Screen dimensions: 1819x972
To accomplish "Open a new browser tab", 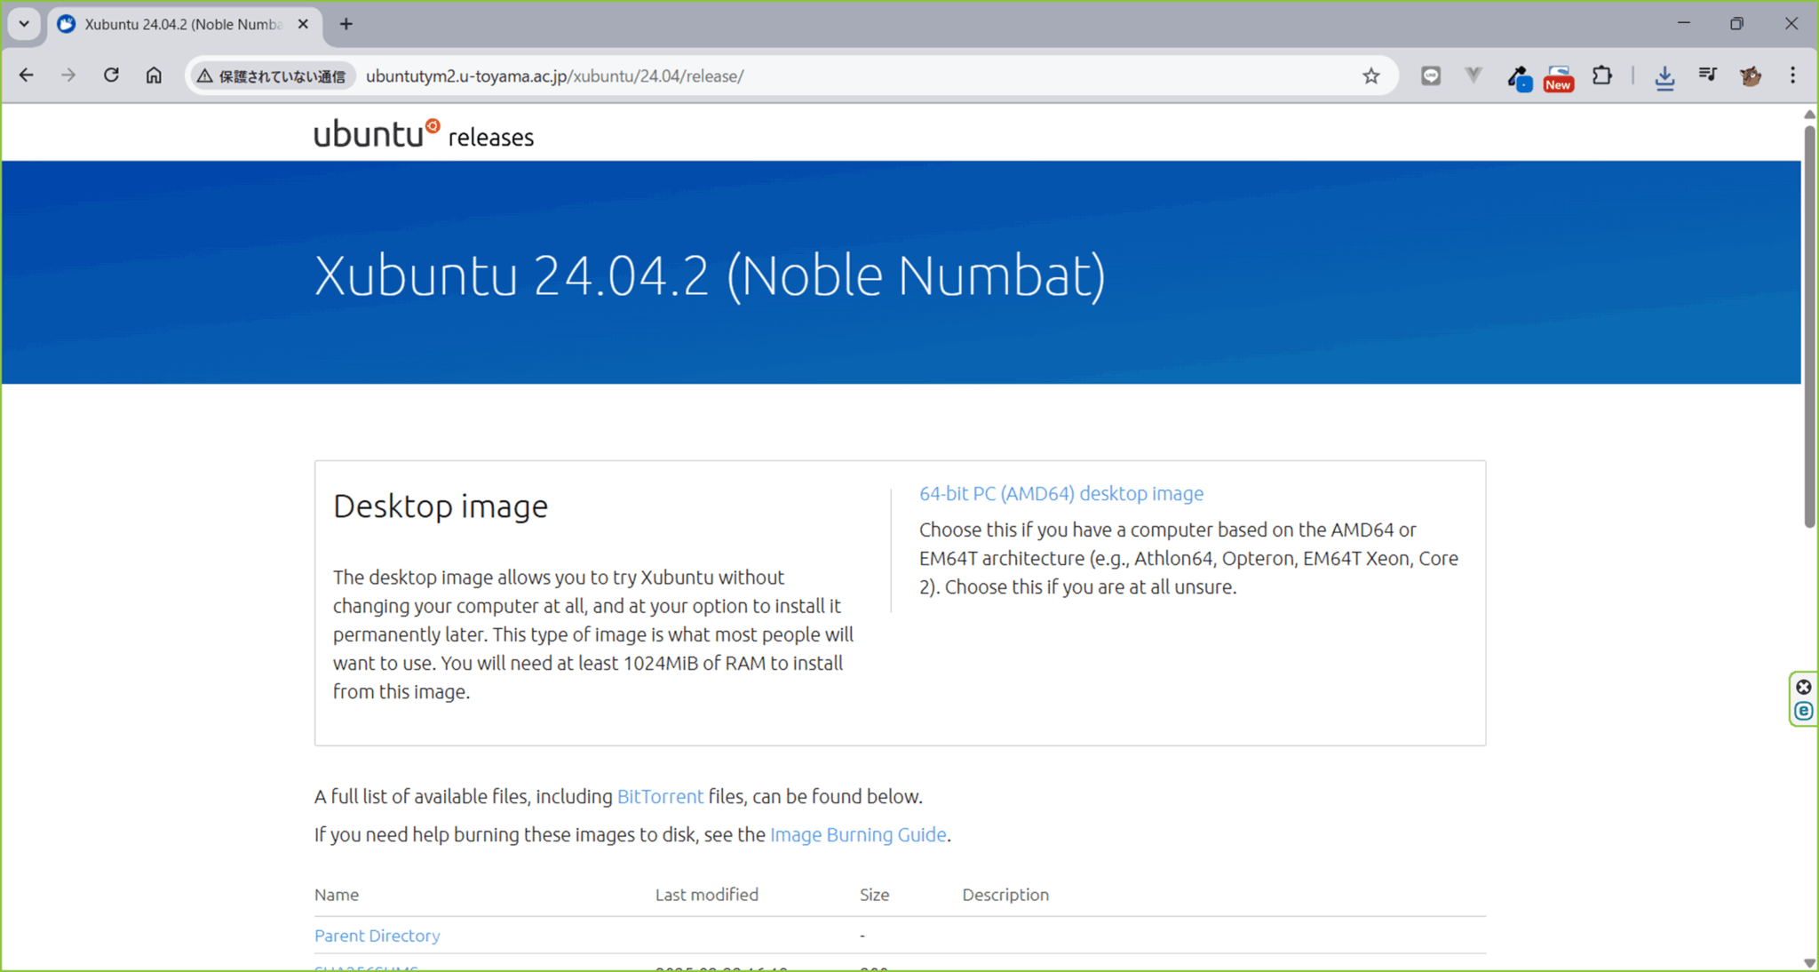I will (346, 24).
